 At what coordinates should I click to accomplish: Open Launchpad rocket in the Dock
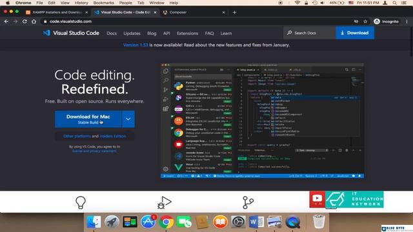(x=112, y=222)
